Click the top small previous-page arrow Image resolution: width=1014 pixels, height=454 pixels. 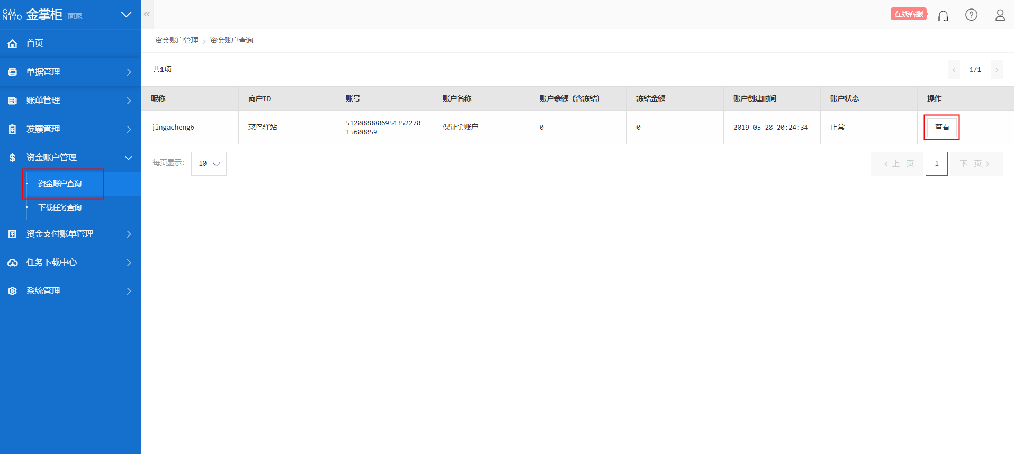click(954, 70)
